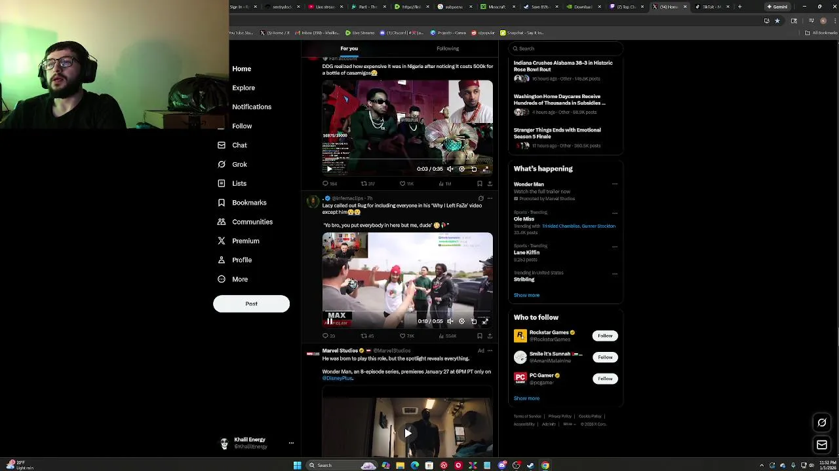This screenshot has width=839, height=471.
Task: Open settings gear on DDG video
Action: click(x=461, y=169)
